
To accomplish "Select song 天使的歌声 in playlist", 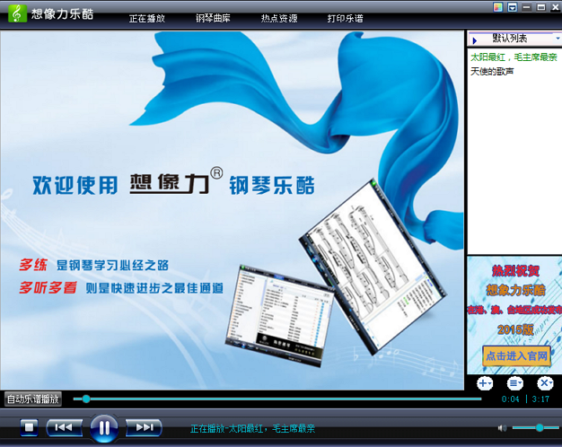I will 492,72.
